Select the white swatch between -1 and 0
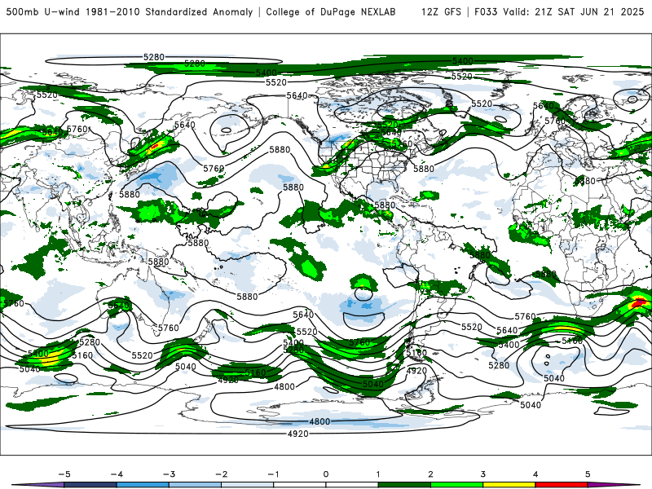The image size is (652, 489). (300, 485)
